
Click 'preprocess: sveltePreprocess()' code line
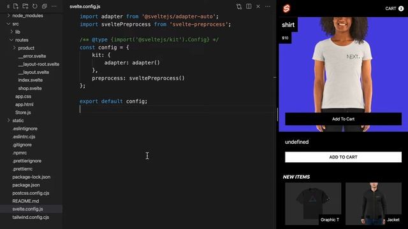click(x=138, y=78)
